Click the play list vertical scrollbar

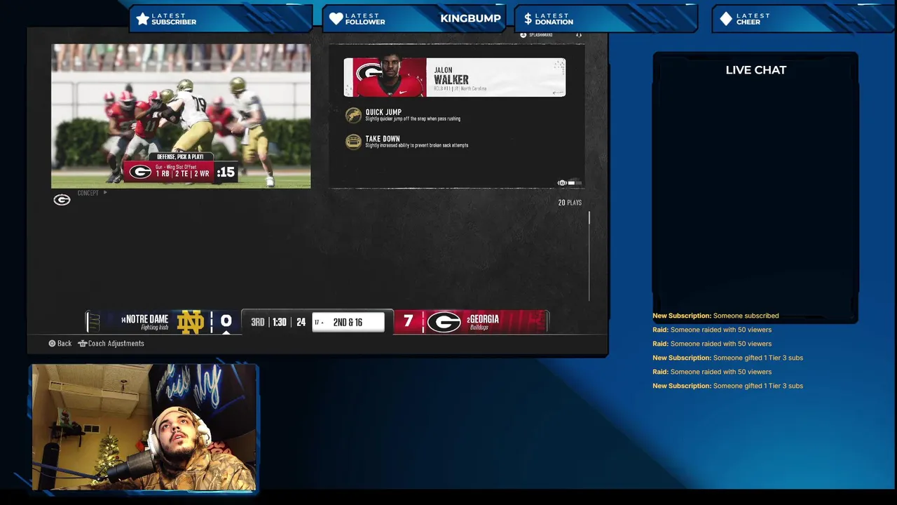[x=589, y=255]
